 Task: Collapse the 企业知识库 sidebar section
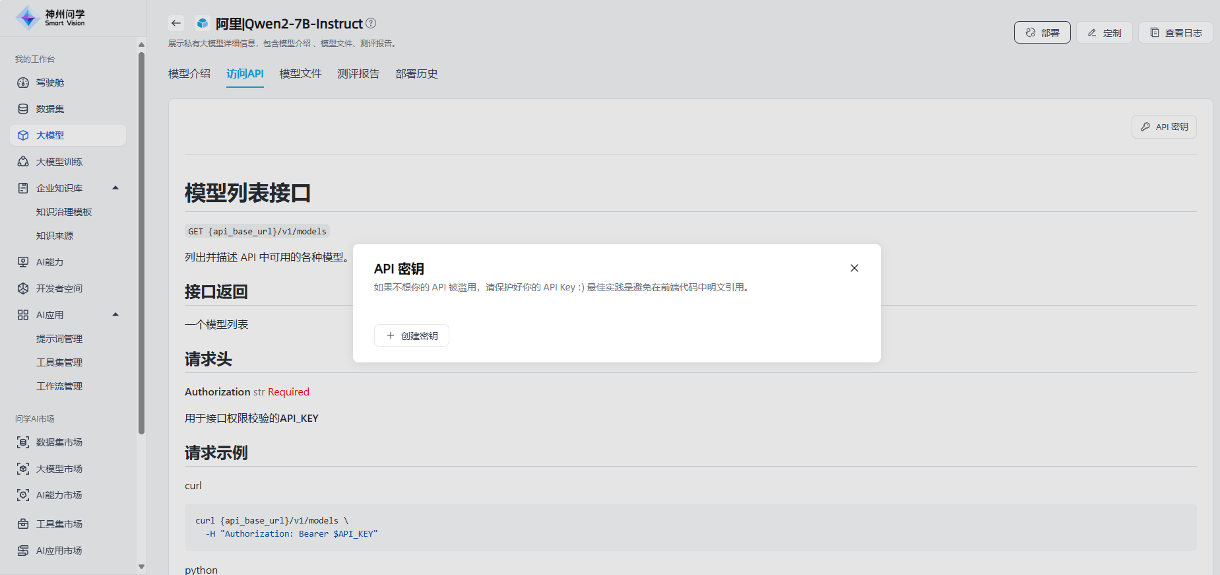tap(115, 188)
